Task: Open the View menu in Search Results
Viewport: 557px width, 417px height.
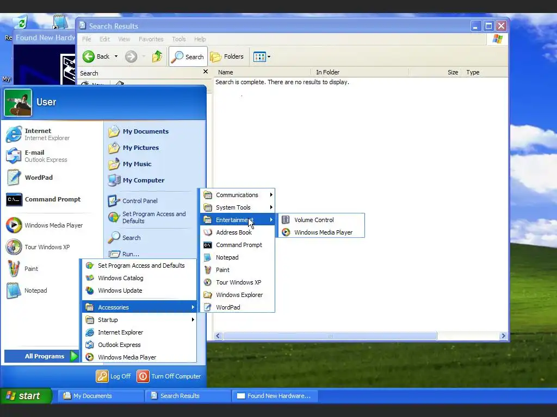Action: coord(124,39)
